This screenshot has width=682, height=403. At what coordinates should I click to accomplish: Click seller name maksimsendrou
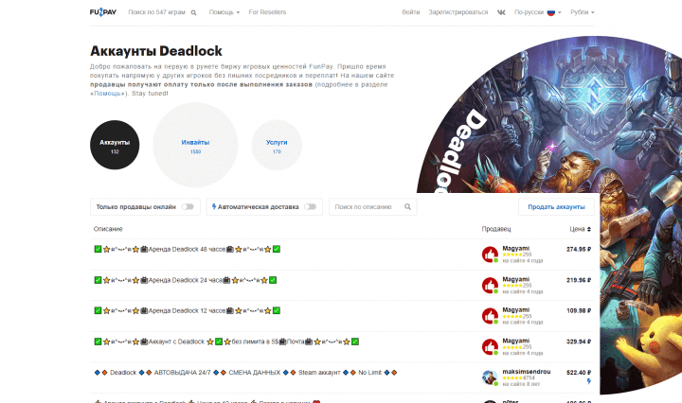pyautogui.click(x=527, y=372)
